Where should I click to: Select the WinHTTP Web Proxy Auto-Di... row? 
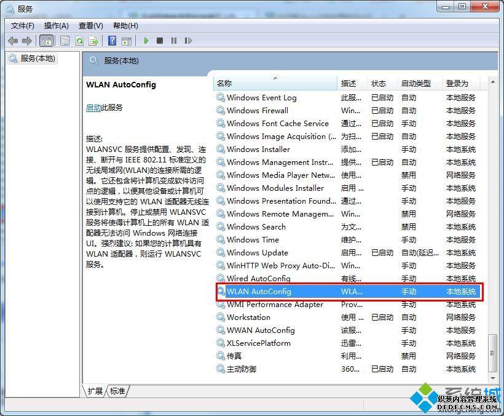click(x=348, y=265)
